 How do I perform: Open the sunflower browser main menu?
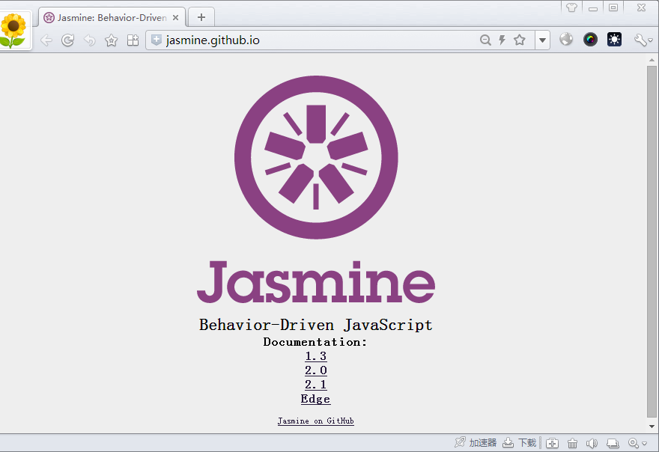tap(15, 30)
